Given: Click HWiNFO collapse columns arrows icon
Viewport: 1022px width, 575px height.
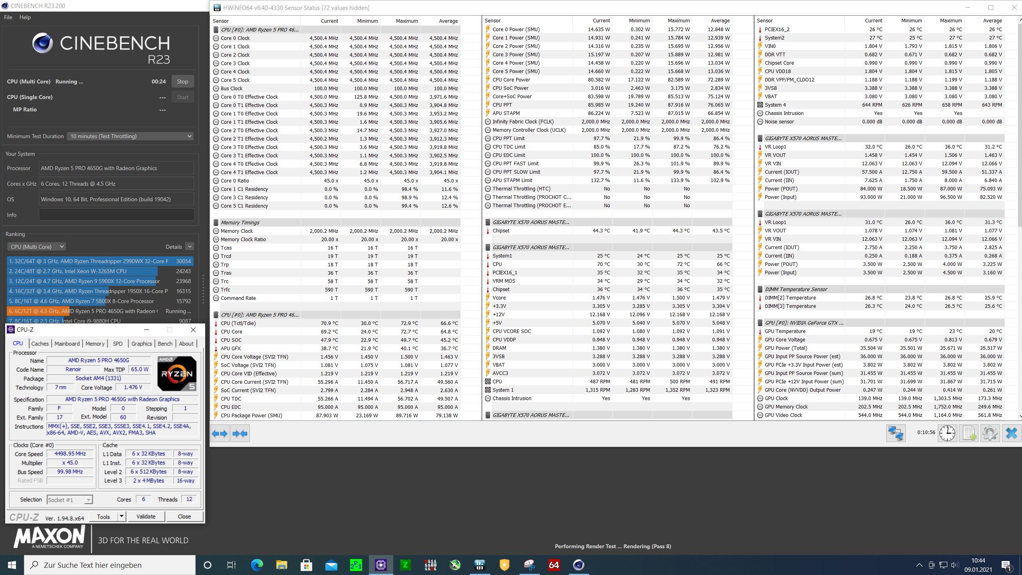Looking at the screenshot, I should click(x=240, y=434).
